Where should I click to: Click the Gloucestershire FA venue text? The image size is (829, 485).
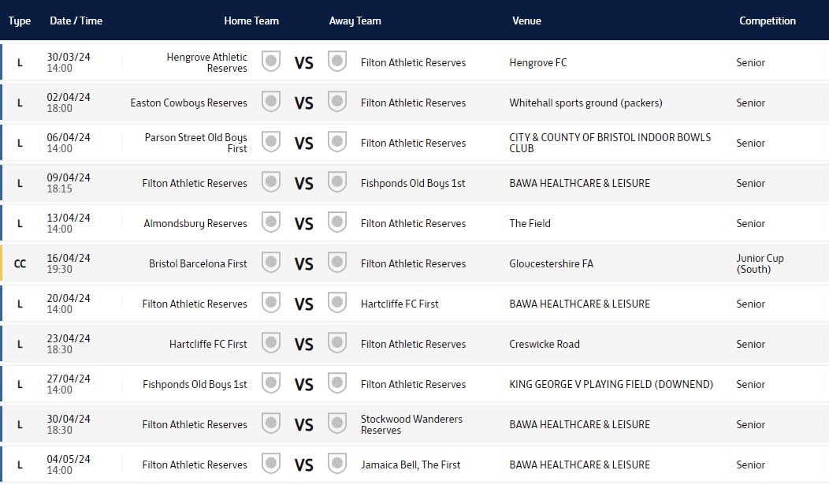pos(551,263)
